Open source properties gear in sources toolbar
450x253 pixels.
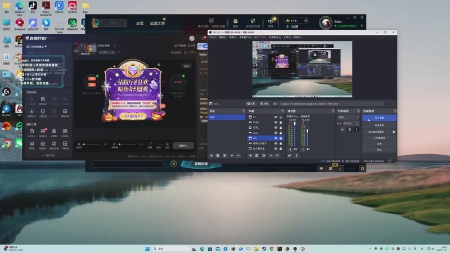click(264, 156)
